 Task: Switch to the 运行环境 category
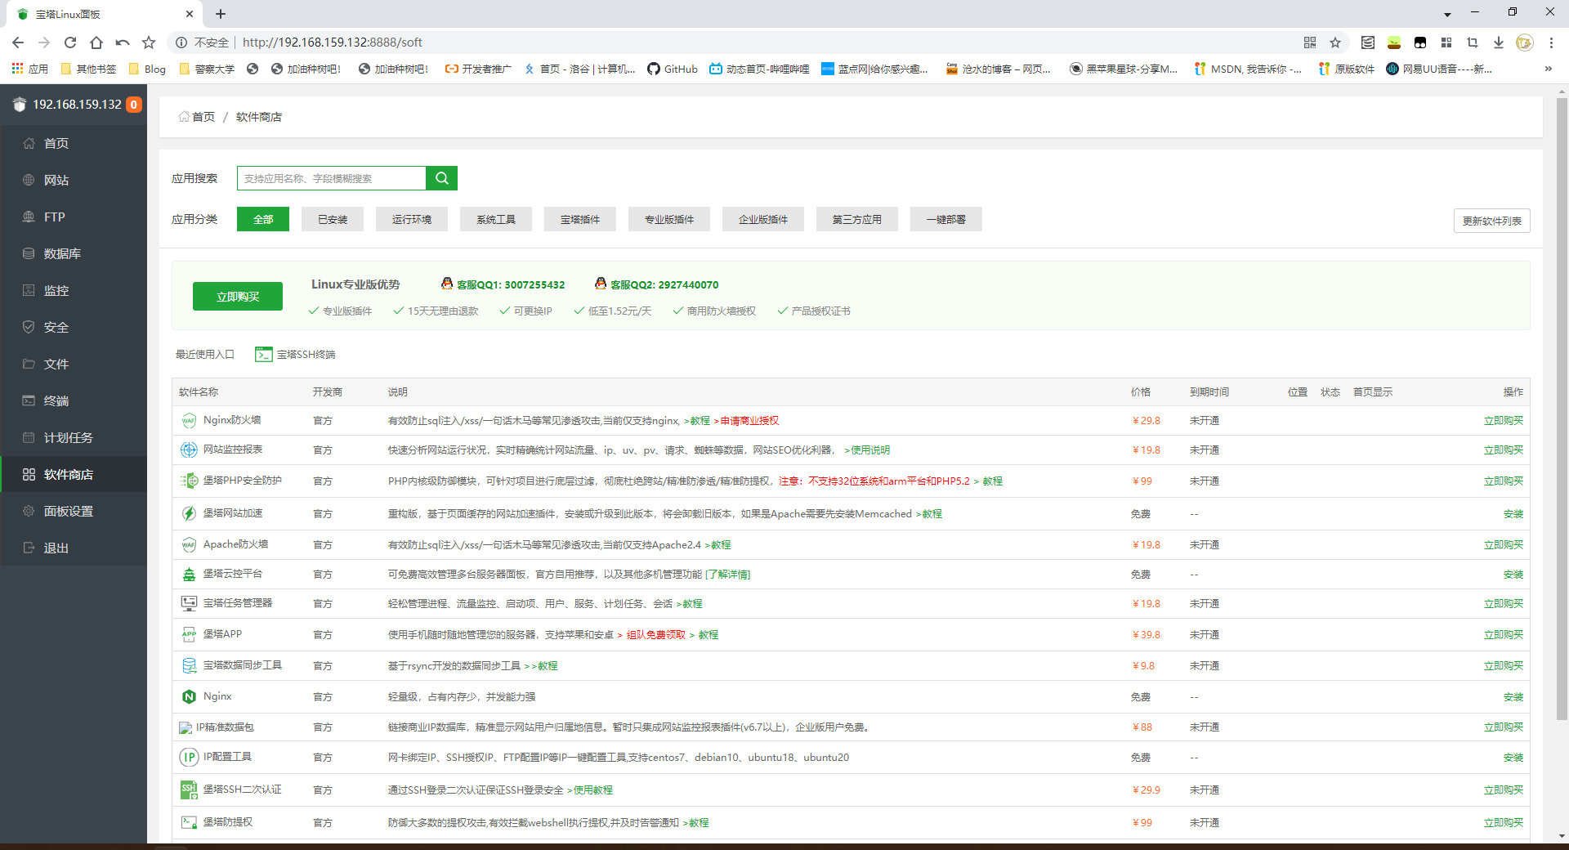coord(411,220)
